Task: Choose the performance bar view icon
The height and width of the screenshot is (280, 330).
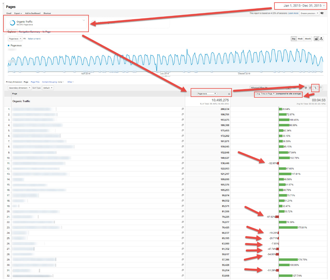Action: coord(310,88)
